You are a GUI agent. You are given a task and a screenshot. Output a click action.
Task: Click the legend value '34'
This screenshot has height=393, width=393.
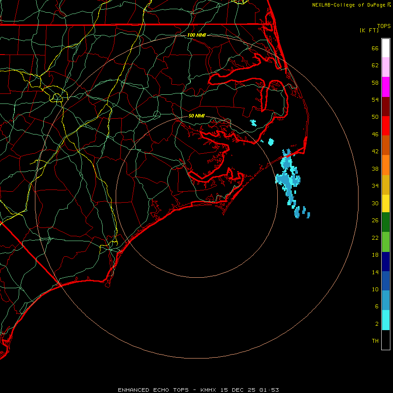[x=375, y=186]
